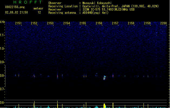Click the Receiver field label
The width and height of the screenshot is (170, 108).
(x=55, y=9)
